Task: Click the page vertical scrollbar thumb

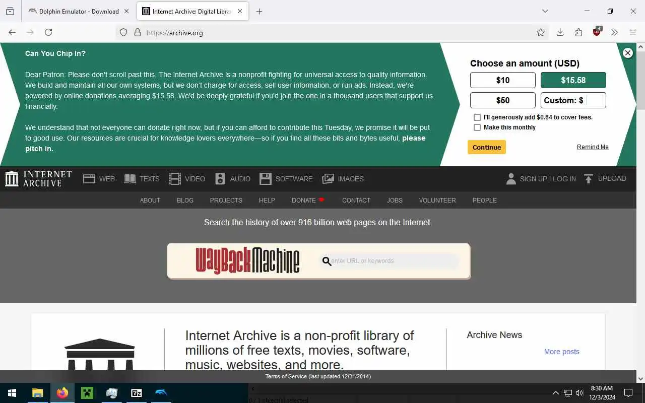Action: tap(640, 81)
